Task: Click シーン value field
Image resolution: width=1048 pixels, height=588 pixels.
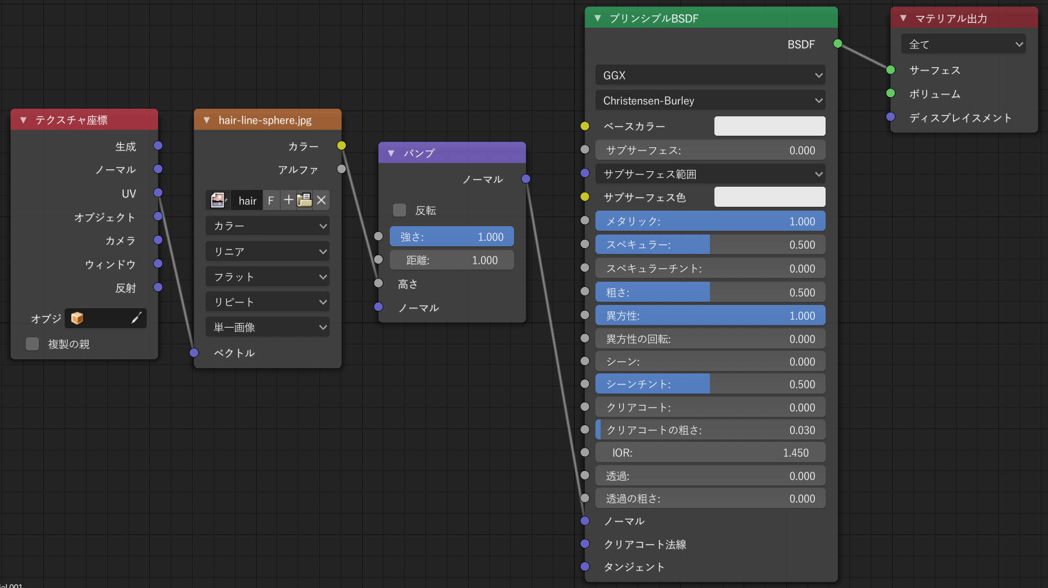Action: (710, 361)
